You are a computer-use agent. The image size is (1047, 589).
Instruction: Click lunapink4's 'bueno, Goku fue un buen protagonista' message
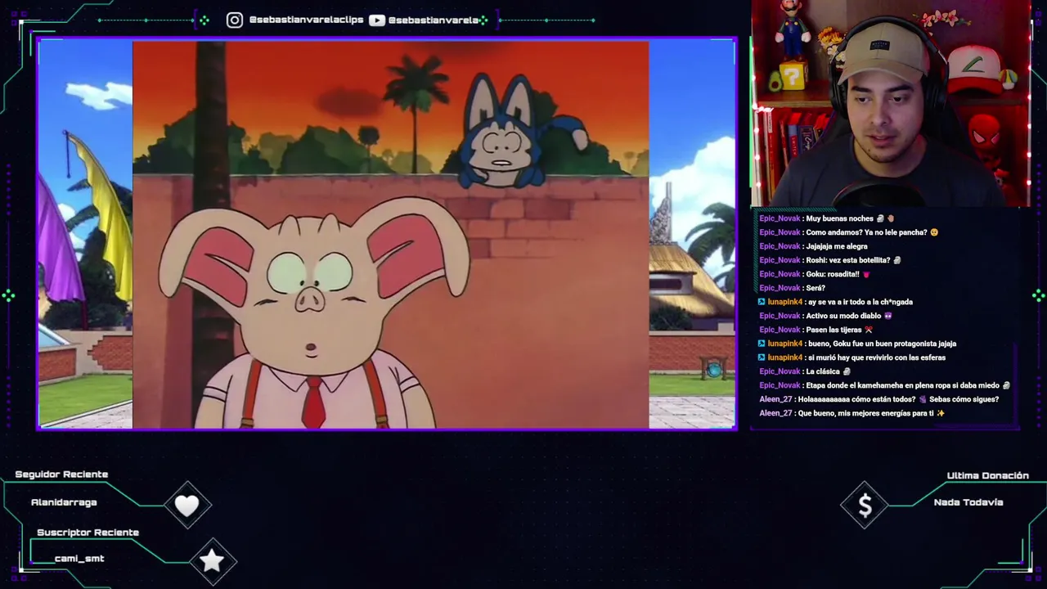point(857,344)
